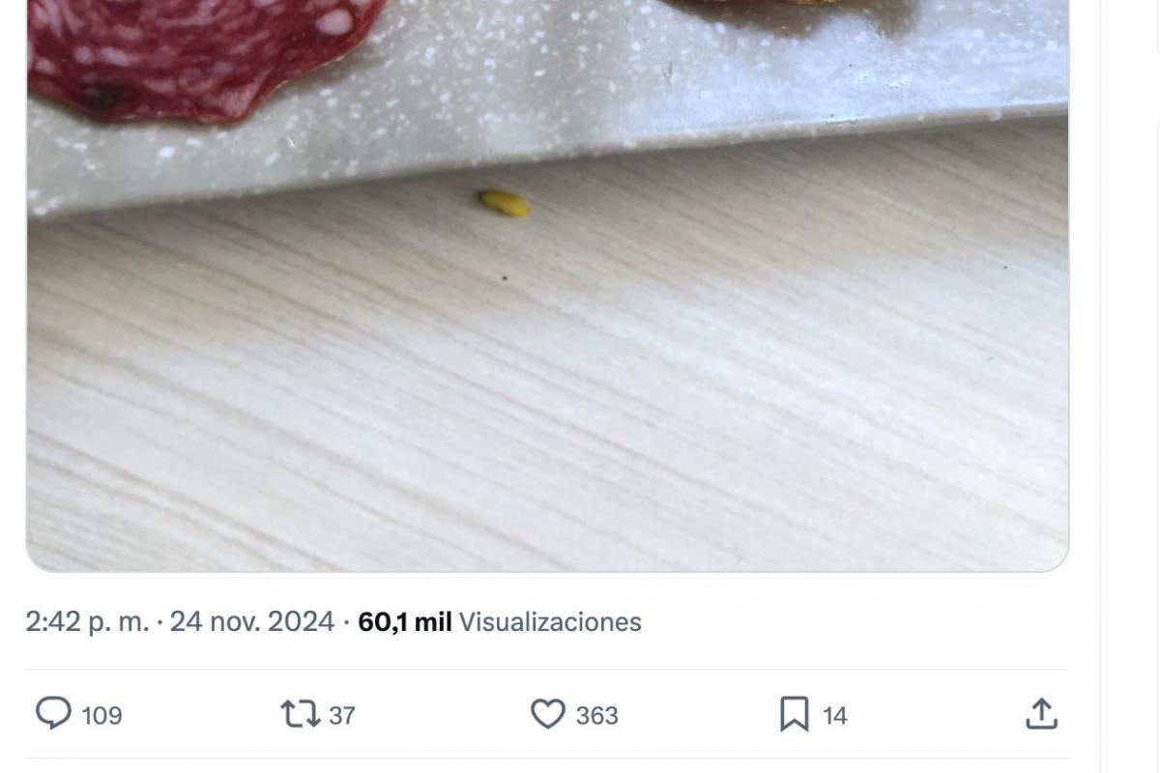Open the Visualizaciones label
Screen dimensions: 1160x773
click(549, 622)
